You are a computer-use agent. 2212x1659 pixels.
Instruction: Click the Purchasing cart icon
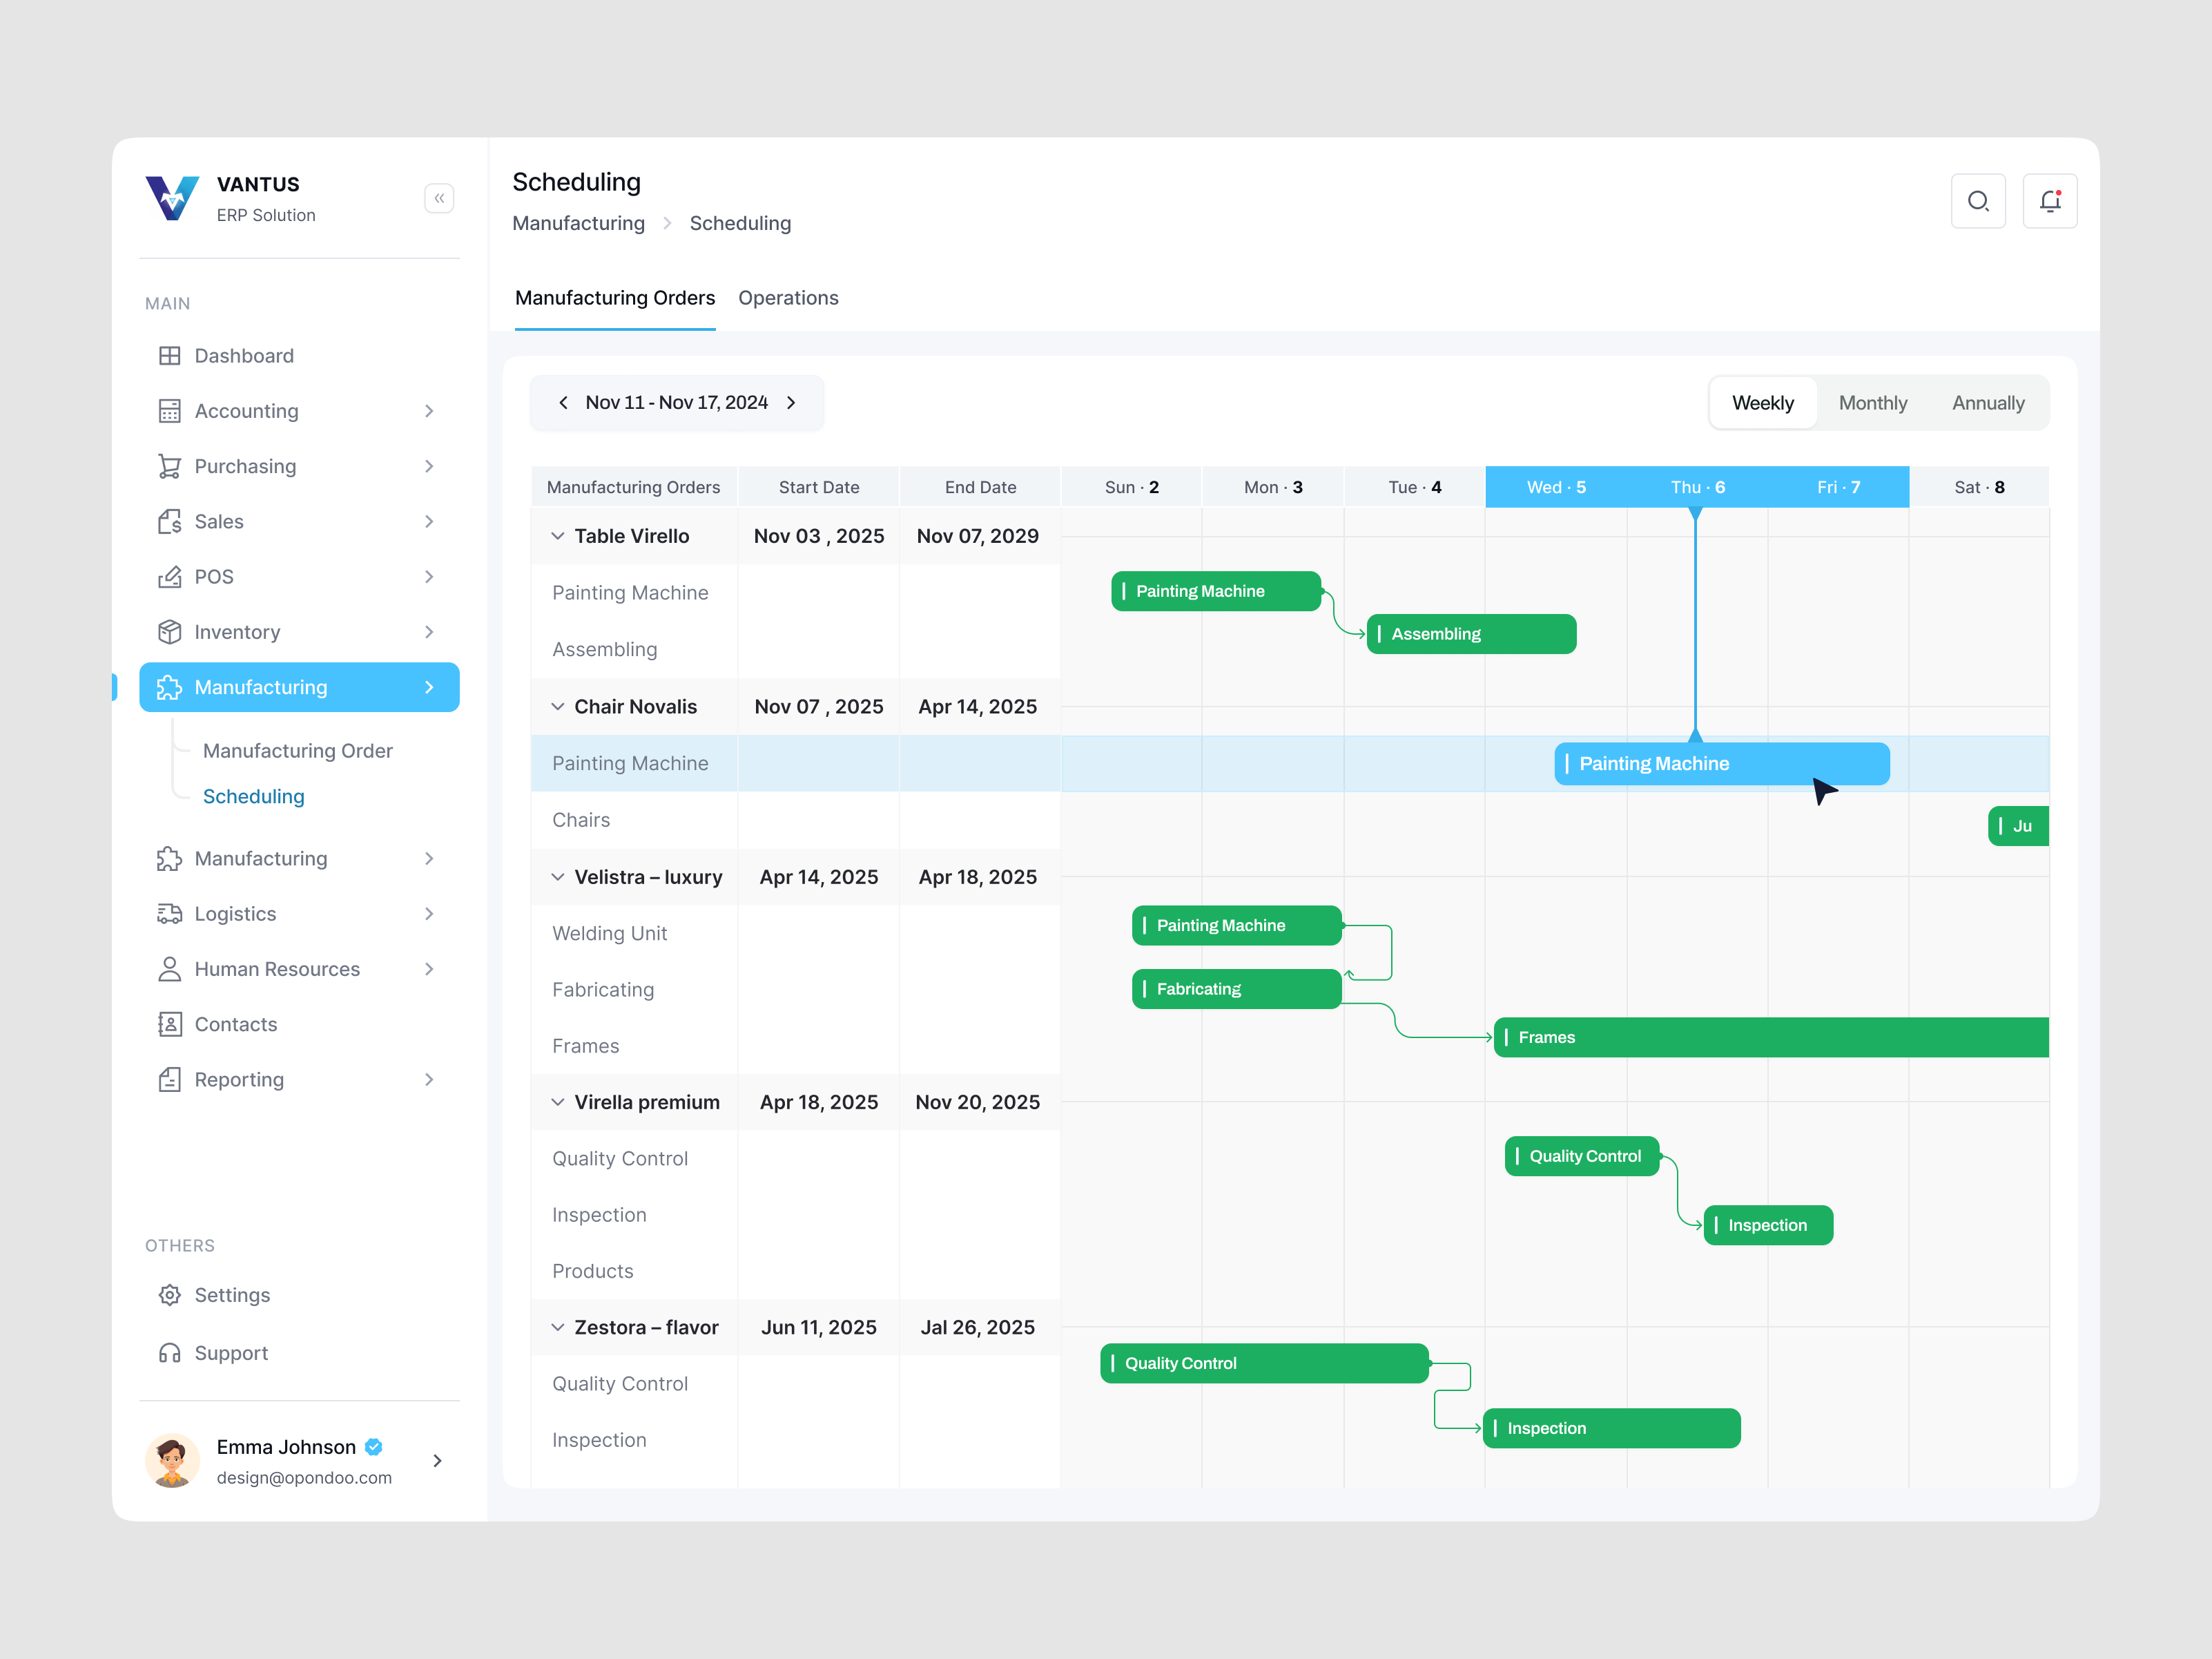170,466
